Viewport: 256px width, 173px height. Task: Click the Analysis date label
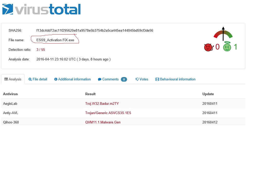coord(19,59)
